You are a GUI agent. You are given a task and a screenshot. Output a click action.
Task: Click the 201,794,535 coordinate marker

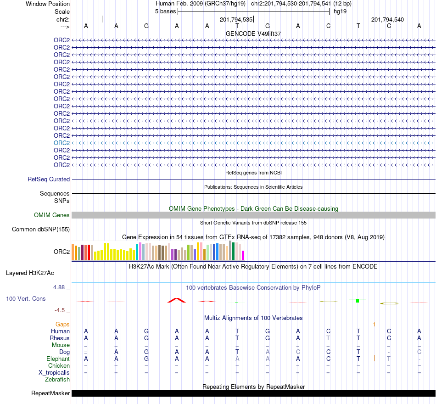point(236,19)
